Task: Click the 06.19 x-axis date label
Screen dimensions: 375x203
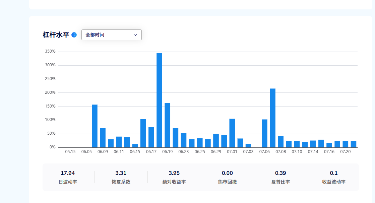Action: pyautogui.click(x=168, y=152)
